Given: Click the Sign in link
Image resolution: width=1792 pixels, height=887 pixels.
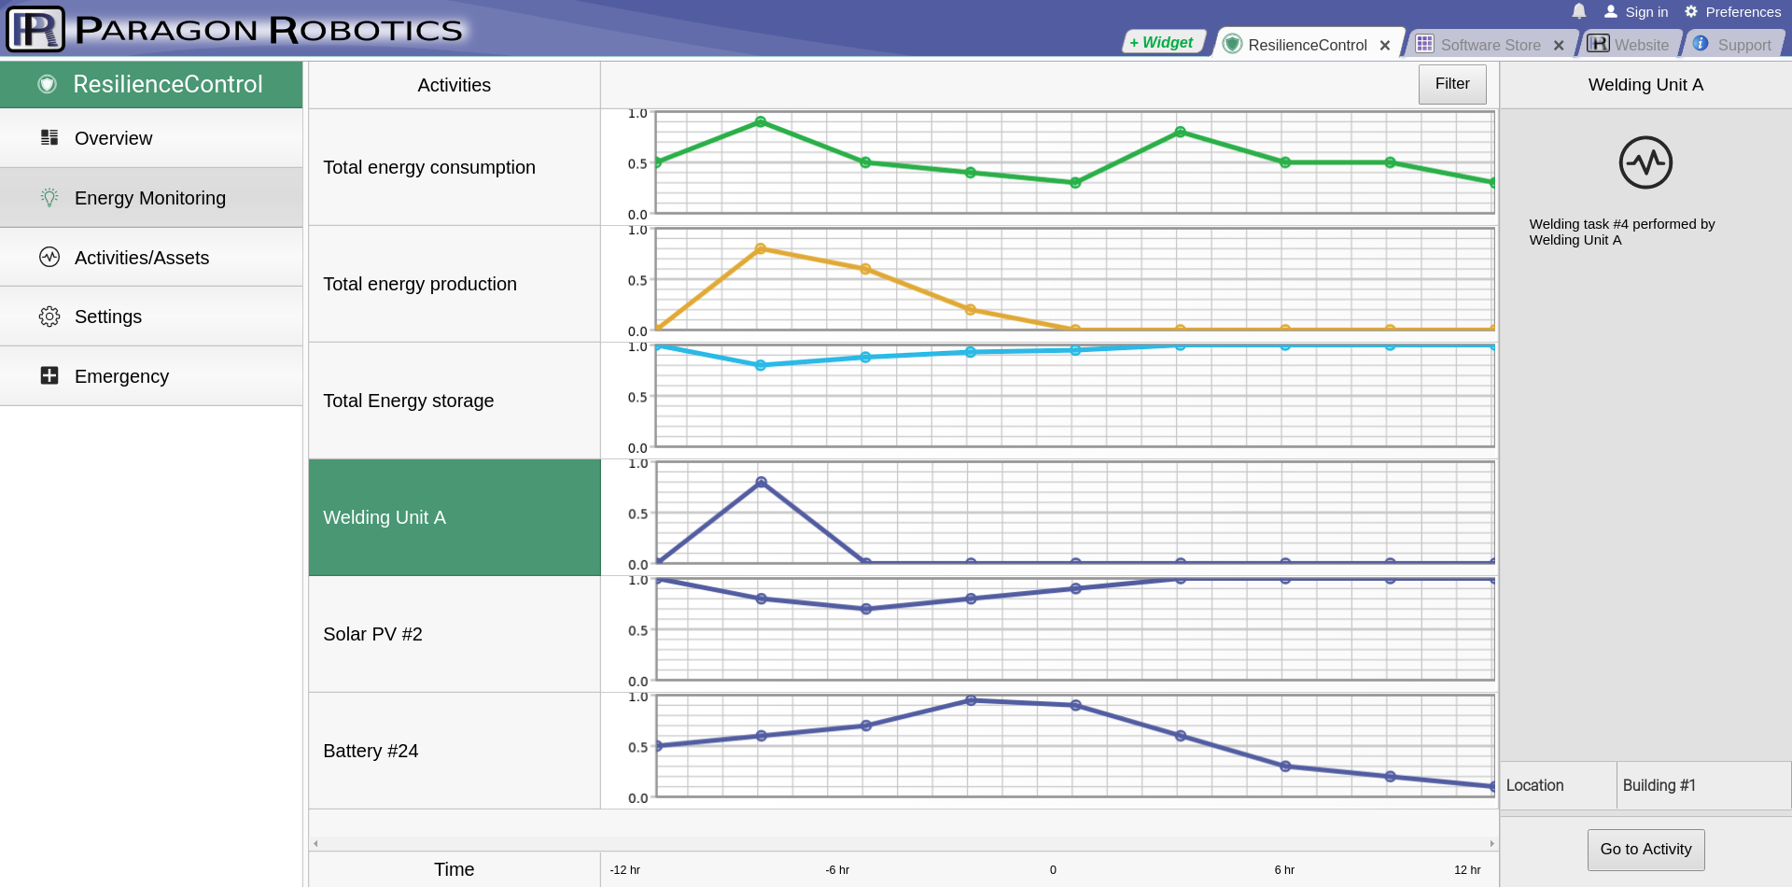Looking at the screenshot, I should click(x=1646, y=12).
